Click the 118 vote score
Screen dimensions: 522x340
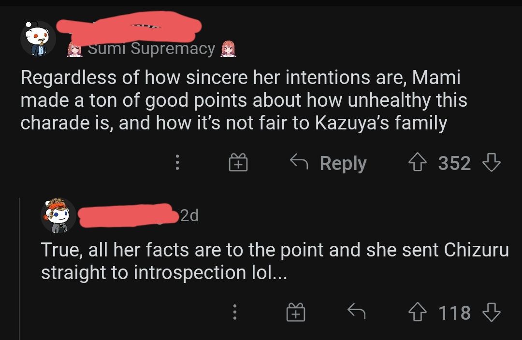tap(454, 312)
